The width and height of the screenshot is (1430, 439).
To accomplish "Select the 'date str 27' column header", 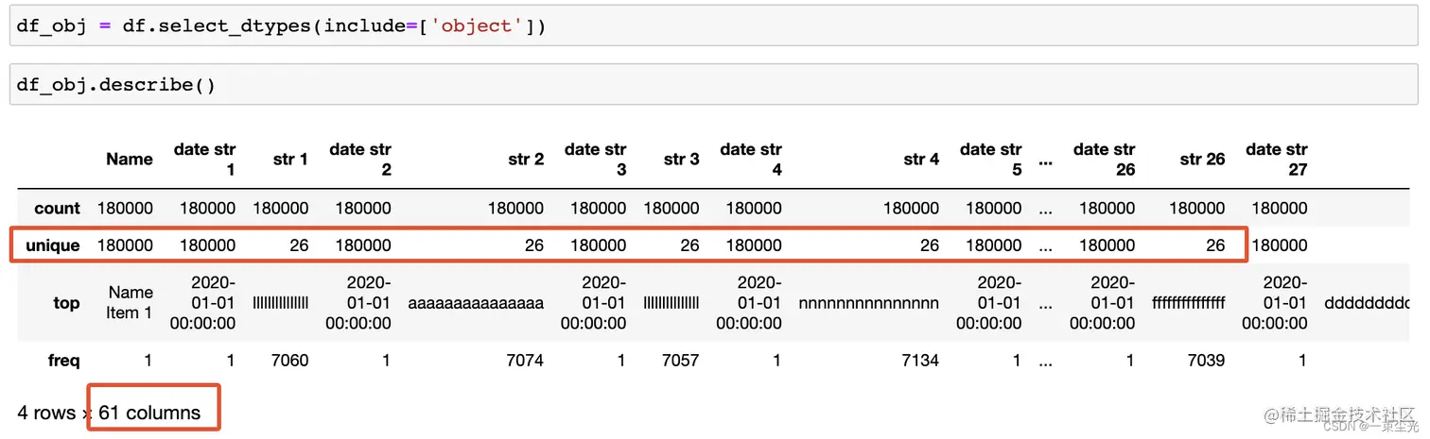I will pos(1277,159).
